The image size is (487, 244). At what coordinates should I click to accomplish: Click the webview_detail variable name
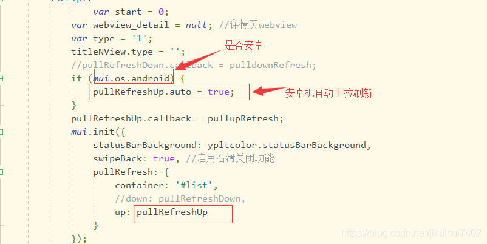point(131,25)
